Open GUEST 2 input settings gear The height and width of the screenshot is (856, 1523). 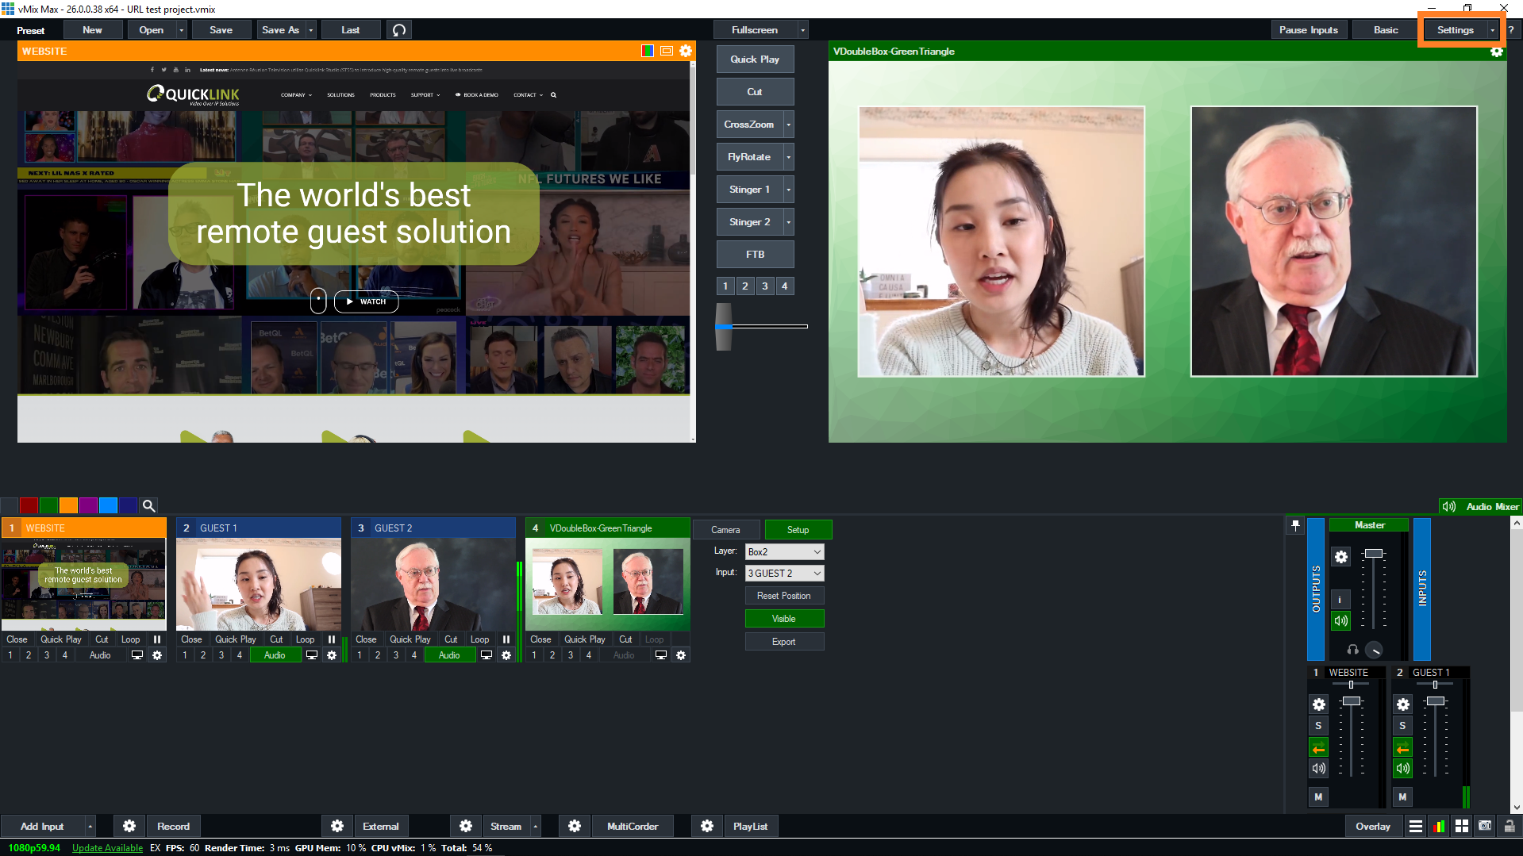tap(506, 655)
